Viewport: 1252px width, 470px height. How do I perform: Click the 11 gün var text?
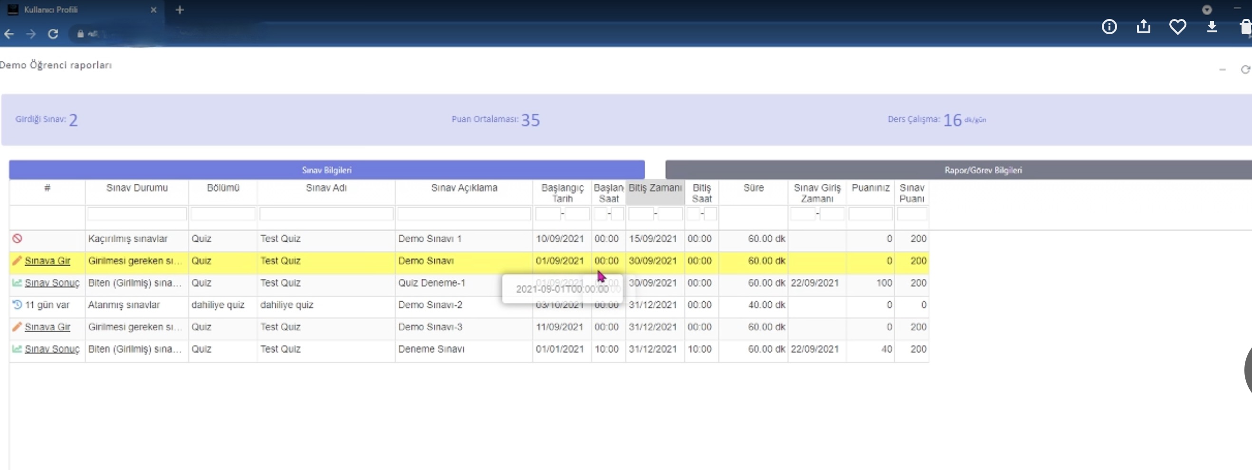pyautogui.click(x=47, y=305)
